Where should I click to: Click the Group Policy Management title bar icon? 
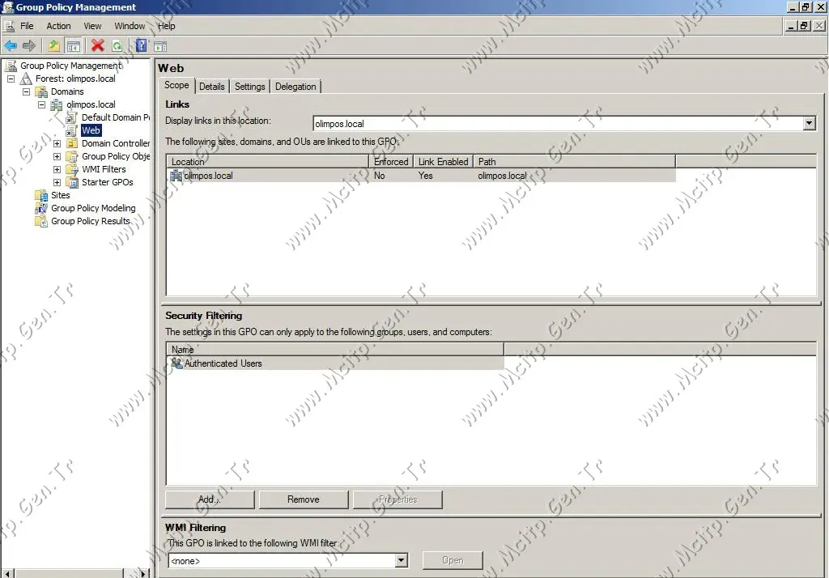click(8, 6)
